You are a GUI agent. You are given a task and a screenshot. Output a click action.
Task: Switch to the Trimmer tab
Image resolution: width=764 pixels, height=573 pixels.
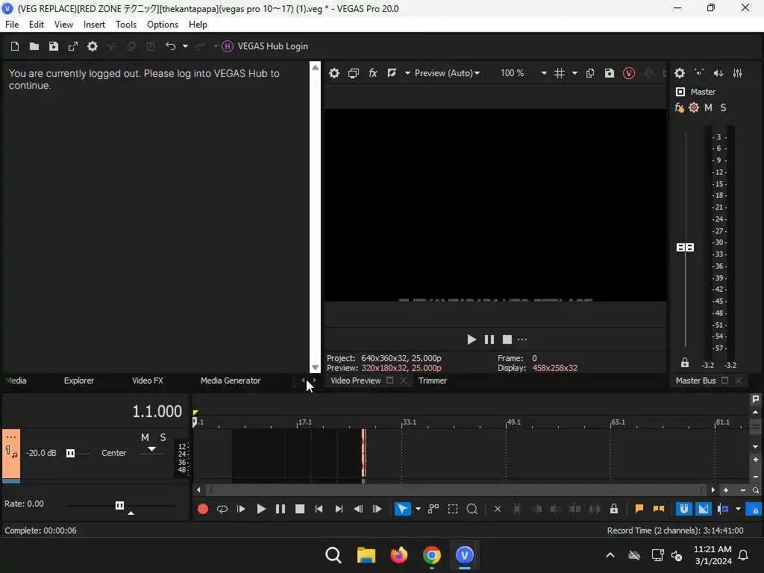433,381
